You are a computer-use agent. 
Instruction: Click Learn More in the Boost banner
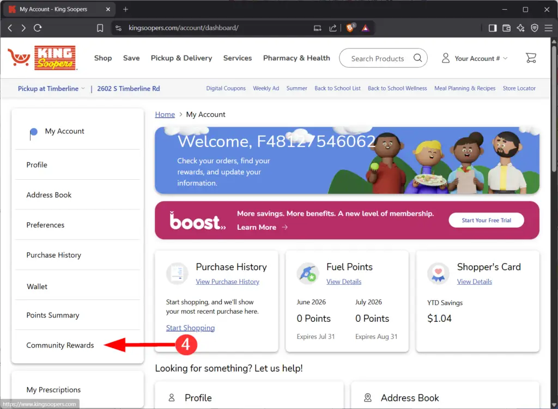pos(263,227)
